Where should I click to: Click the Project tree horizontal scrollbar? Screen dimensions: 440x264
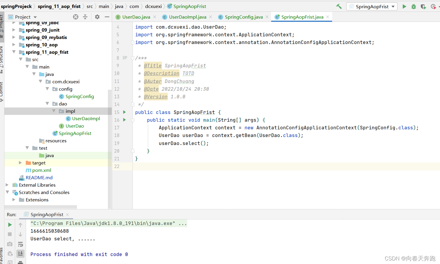[41, 207]
